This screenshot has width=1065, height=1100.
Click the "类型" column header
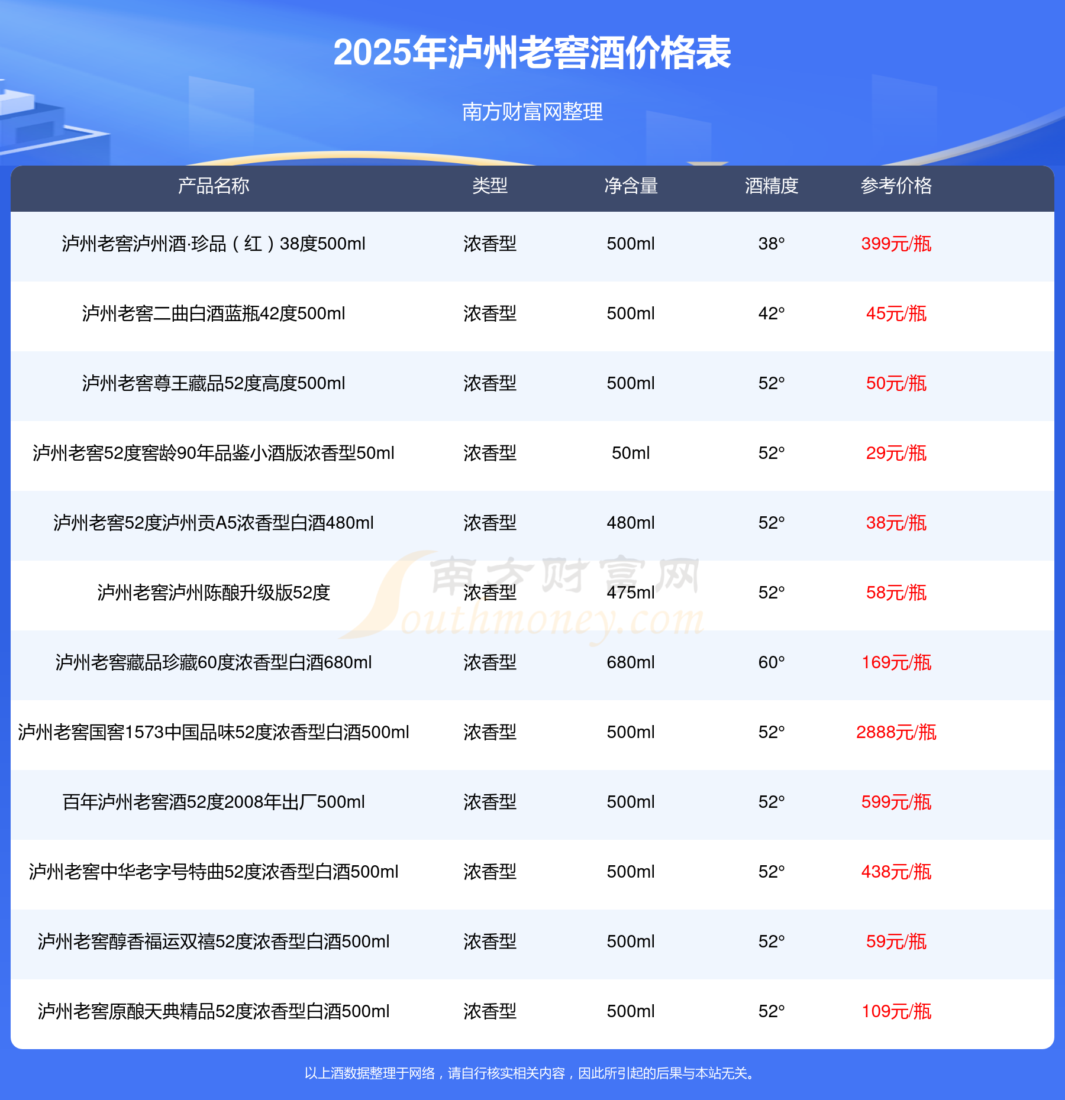(490, 186)
